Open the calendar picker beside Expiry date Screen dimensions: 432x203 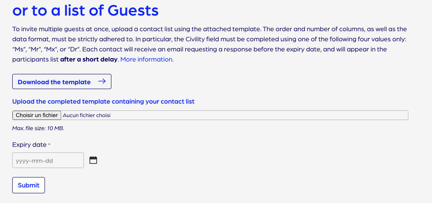[93, 160]
